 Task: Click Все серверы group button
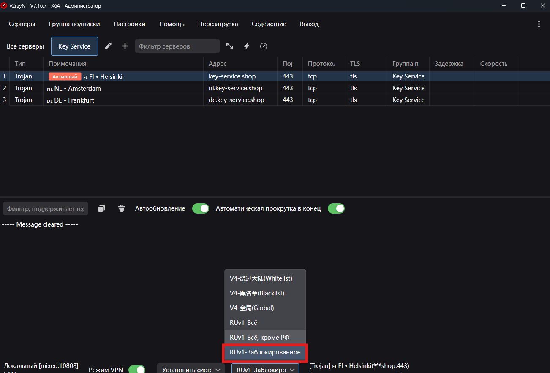tap(25, 46)
